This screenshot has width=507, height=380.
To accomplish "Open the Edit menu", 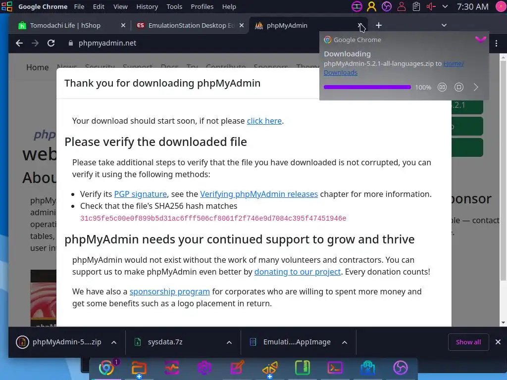I will (x=99, y=6).
